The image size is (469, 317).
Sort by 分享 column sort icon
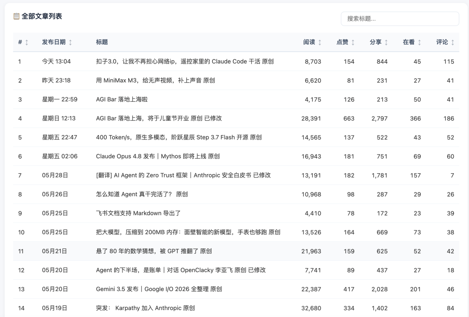coord(386,42)
